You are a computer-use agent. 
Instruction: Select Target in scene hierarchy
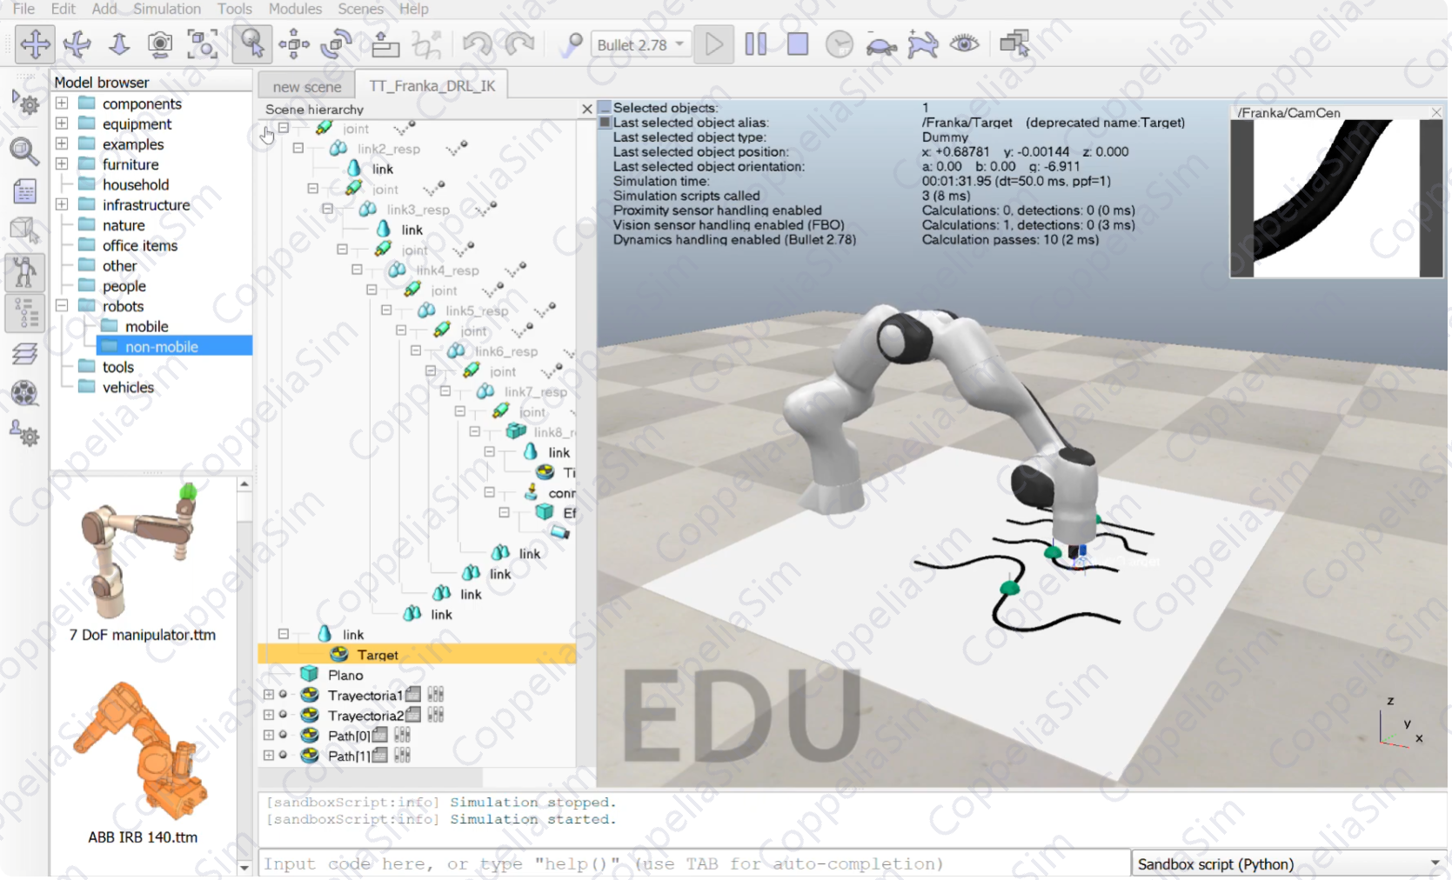pyautogui.click(x=377, y=655)
